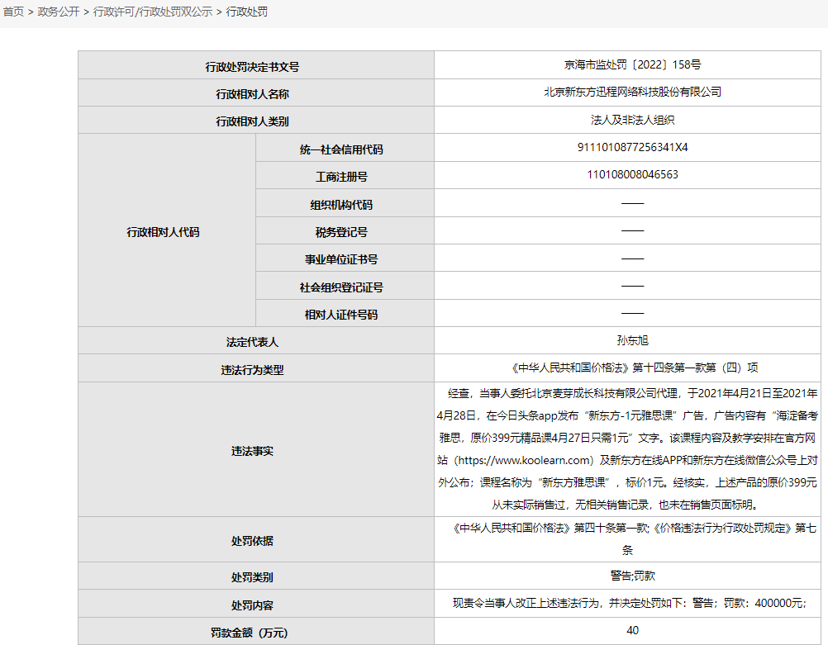Click the registration number 110108008046563
This screenshot has width=828, height=645.
(x=632, y=174)
